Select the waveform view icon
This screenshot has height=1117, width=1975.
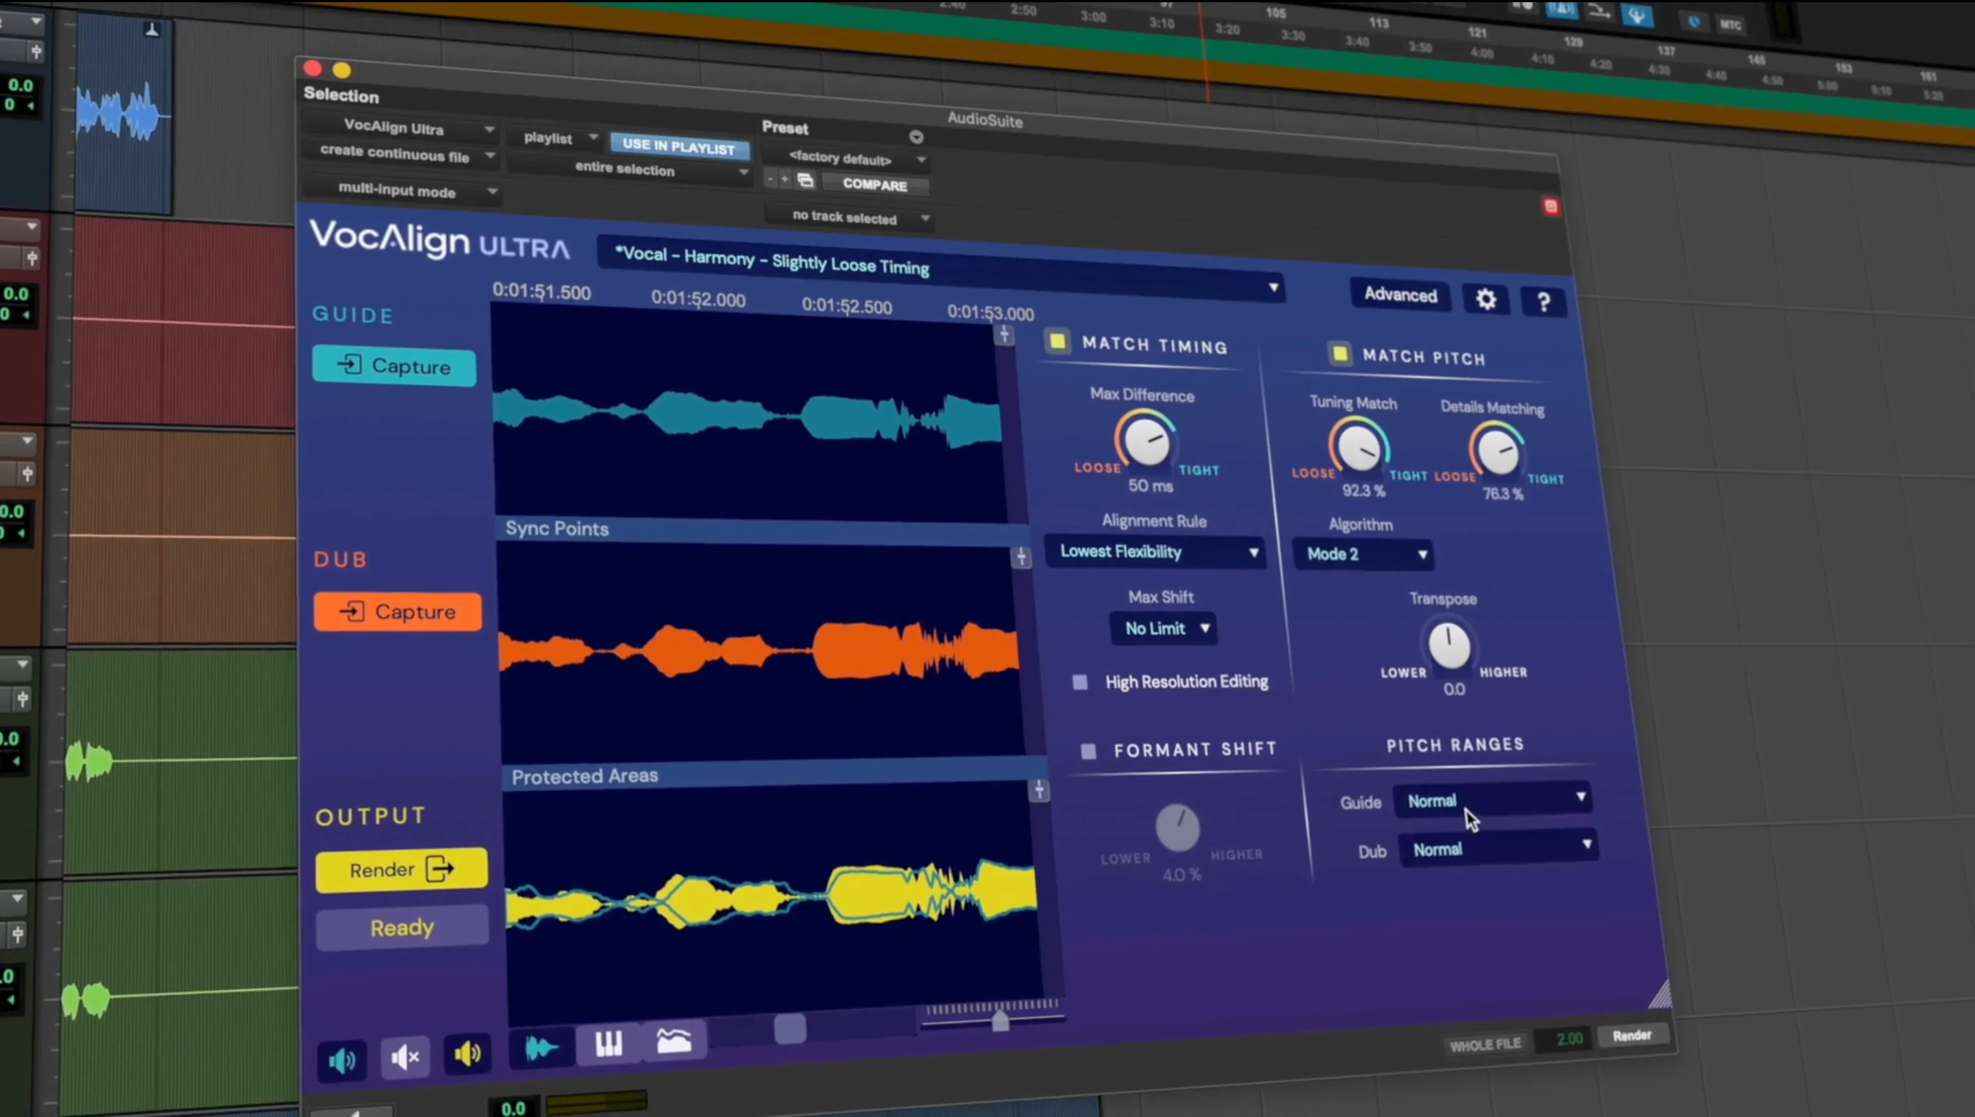[542, 1047]
